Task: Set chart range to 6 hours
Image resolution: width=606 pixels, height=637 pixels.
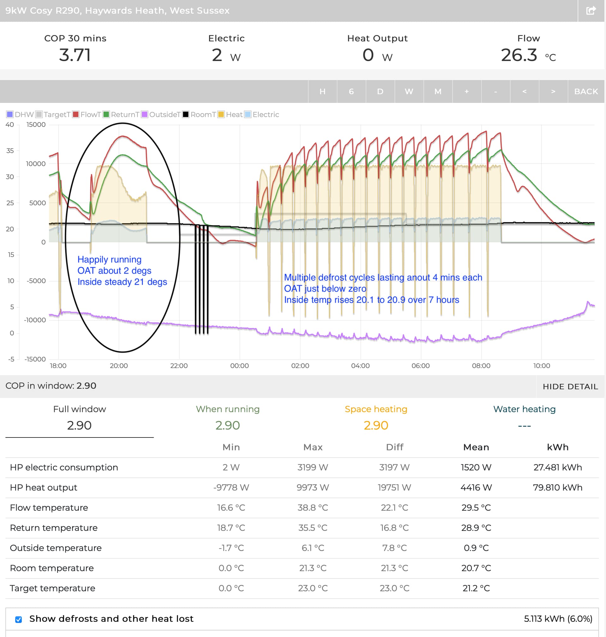Action: [x=351, y=92]
